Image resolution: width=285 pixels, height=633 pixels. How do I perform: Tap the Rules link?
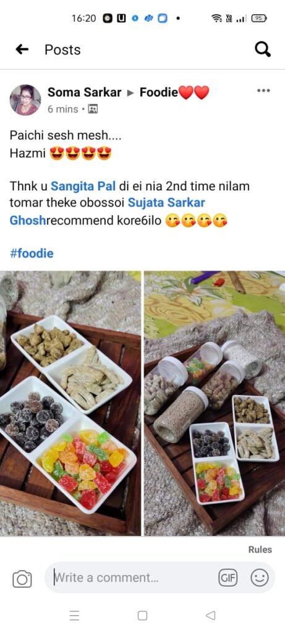(x=260, y=550)
